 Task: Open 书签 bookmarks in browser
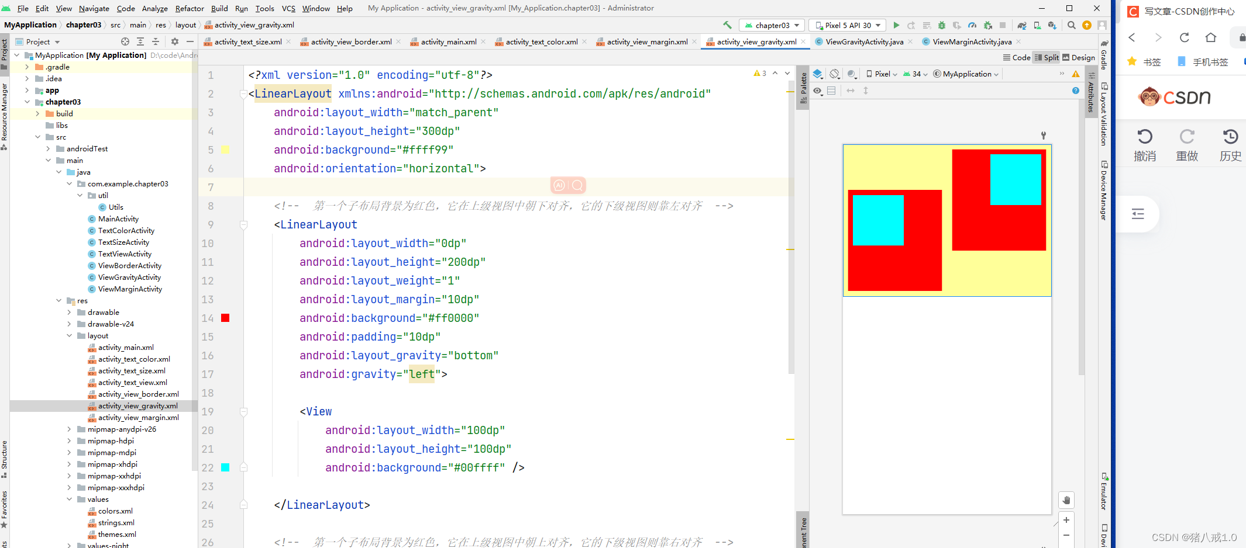click(1144, 62)
